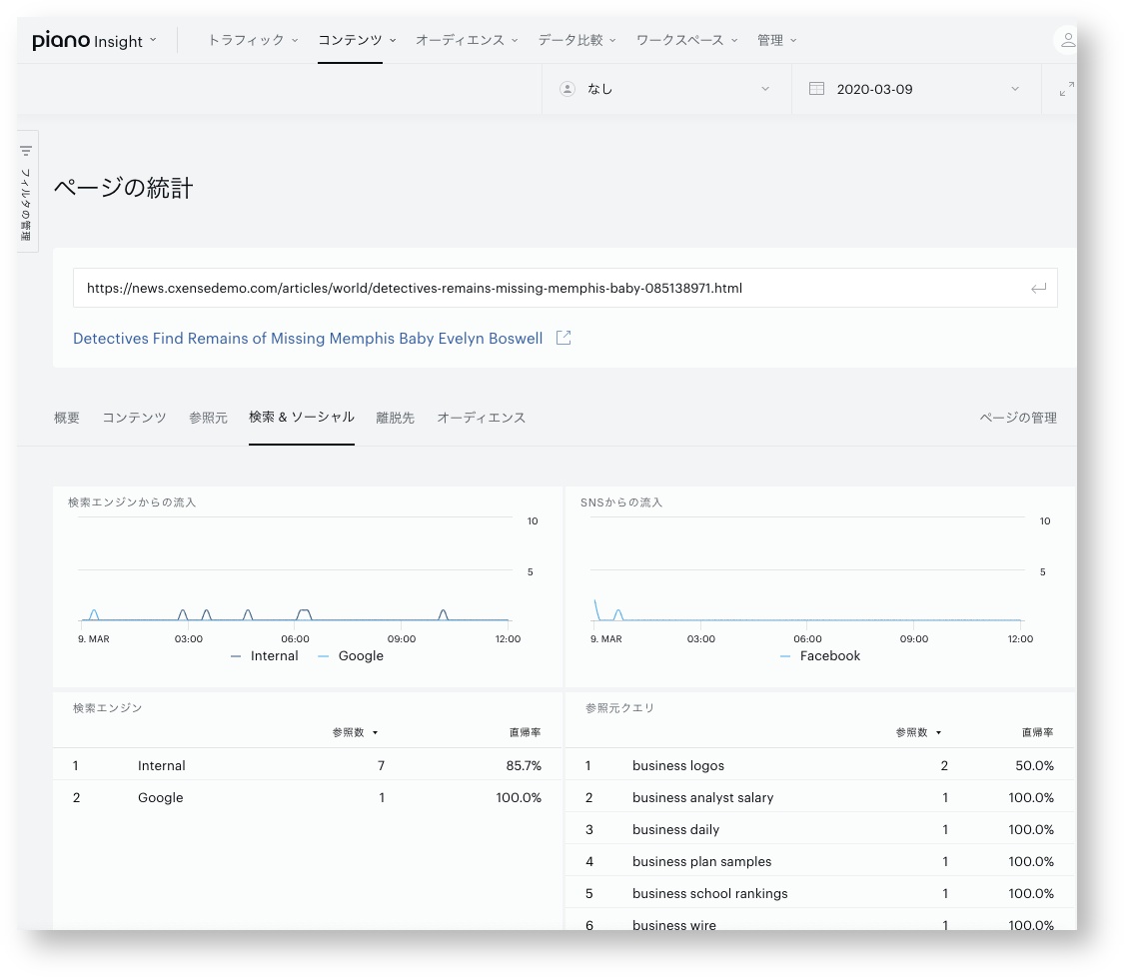
Task: Open the user profile icon
Action: [x=1067, y=40]
